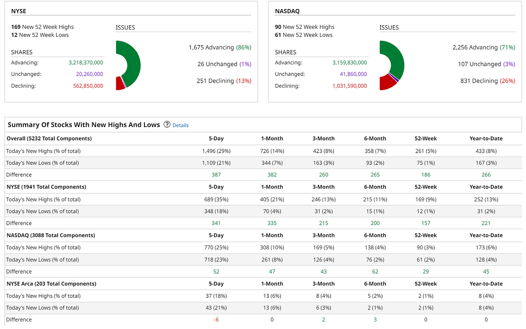This screenshot has width=526, height=329.
Task: Click SHARES heading in NASDAQ panel
Action: point(285,53)
